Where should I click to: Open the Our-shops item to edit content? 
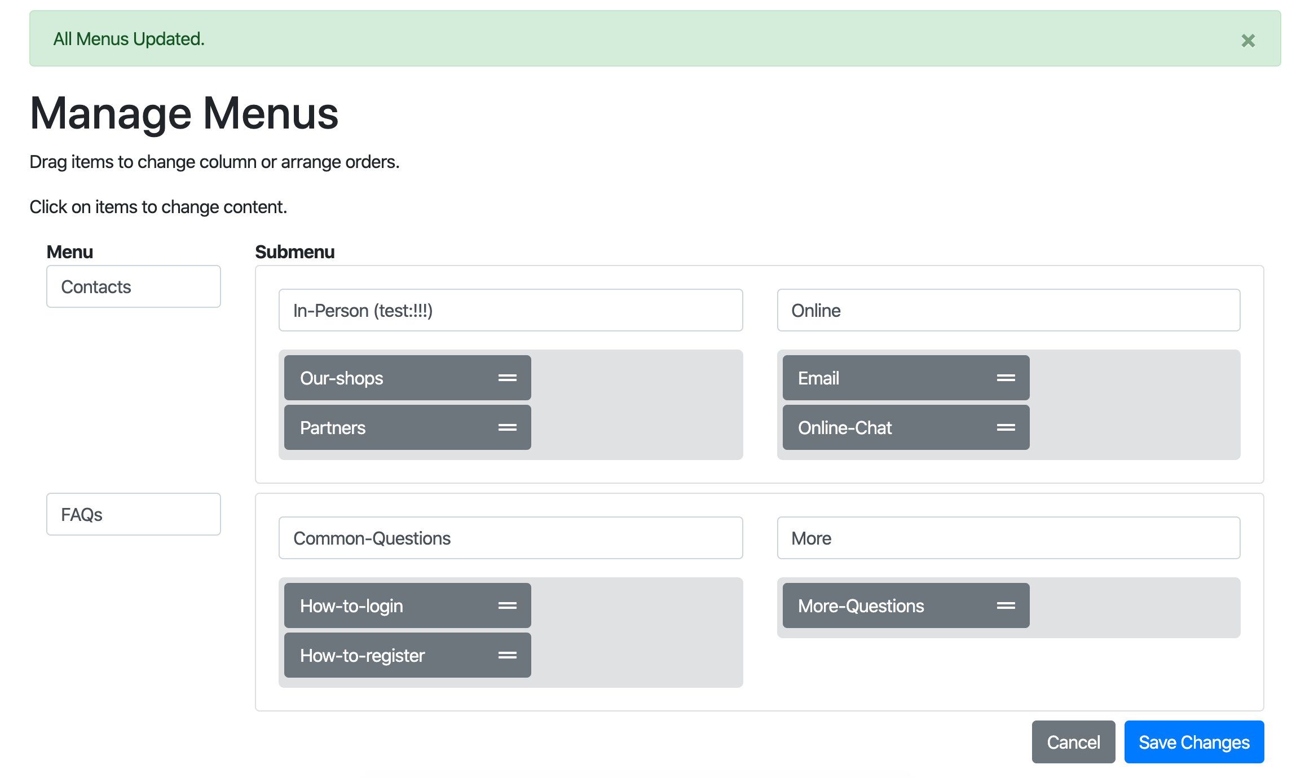pyautogui.click(x=367, y=378)
